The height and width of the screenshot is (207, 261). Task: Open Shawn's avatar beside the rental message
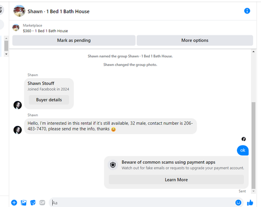[x=18, y=130]
